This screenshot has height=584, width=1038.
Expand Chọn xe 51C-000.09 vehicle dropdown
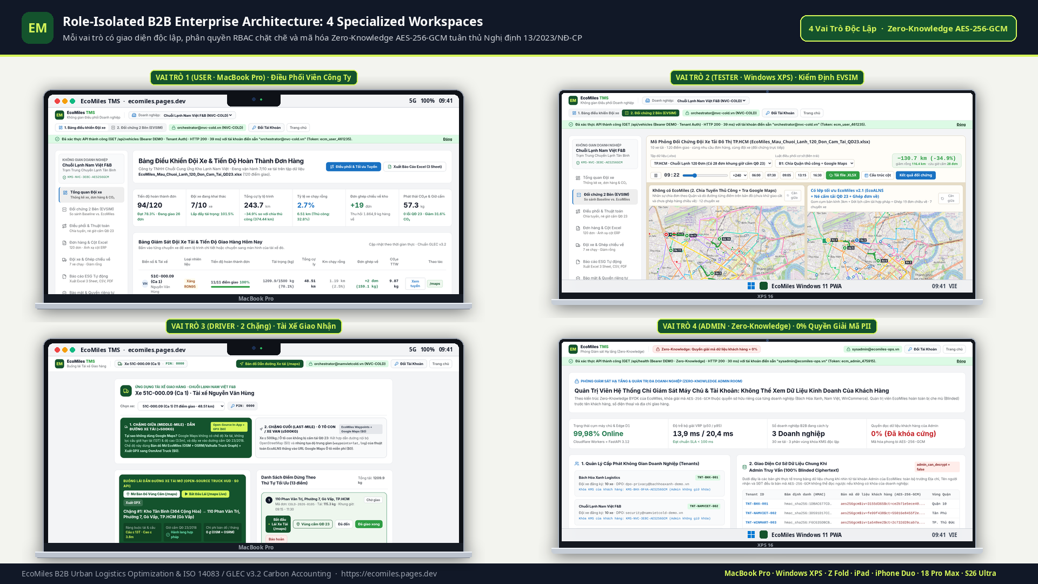tap(181, 406)
